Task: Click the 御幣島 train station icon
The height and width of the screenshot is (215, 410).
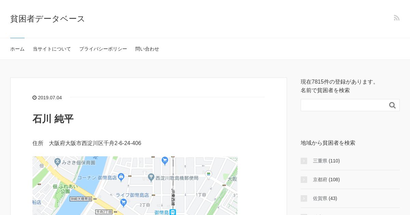Action: click(x=173, y=212)
